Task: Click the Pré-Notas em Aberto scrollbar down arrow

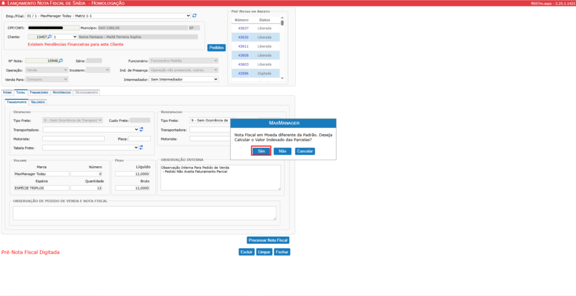Action: tap(282, 79)
